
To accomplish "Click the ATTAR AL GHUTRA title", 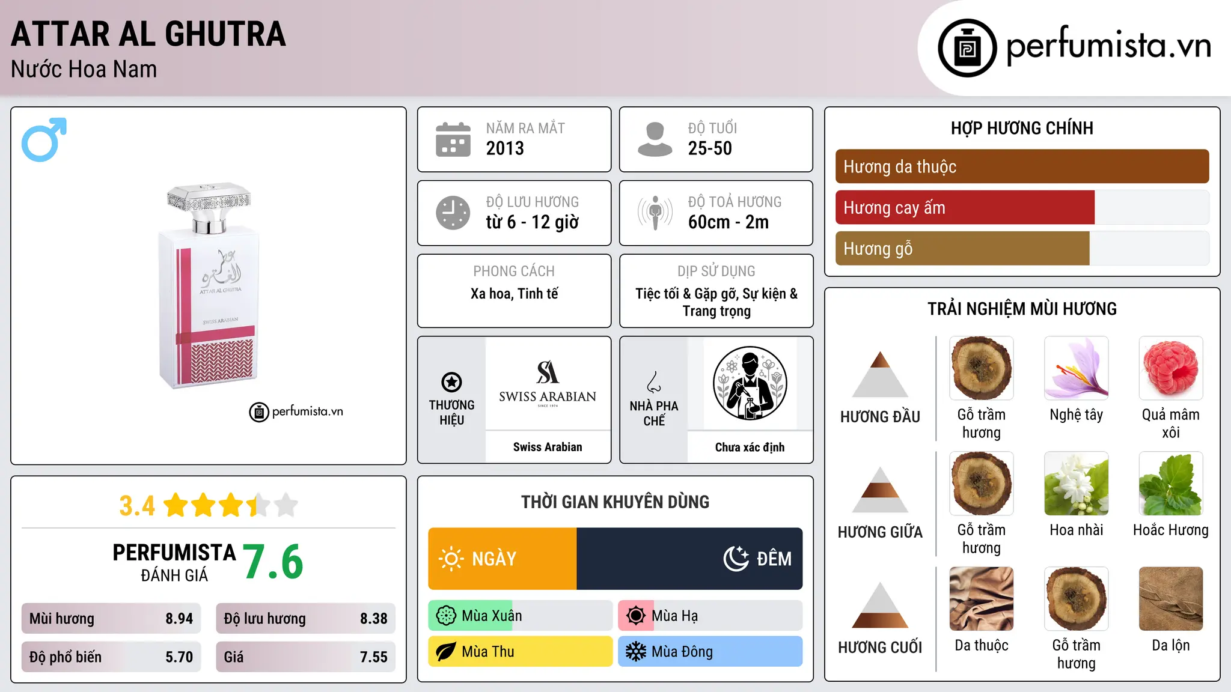I will coord(148,34).
